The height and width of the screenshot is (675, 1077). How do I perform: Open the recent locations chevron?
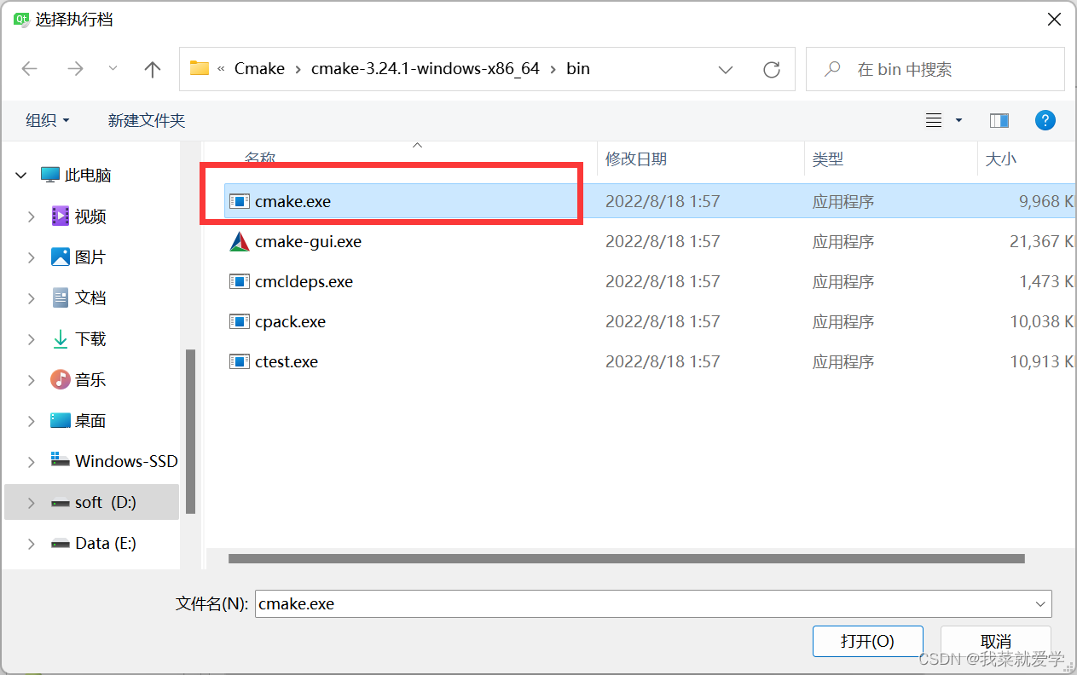pos(113,69)
